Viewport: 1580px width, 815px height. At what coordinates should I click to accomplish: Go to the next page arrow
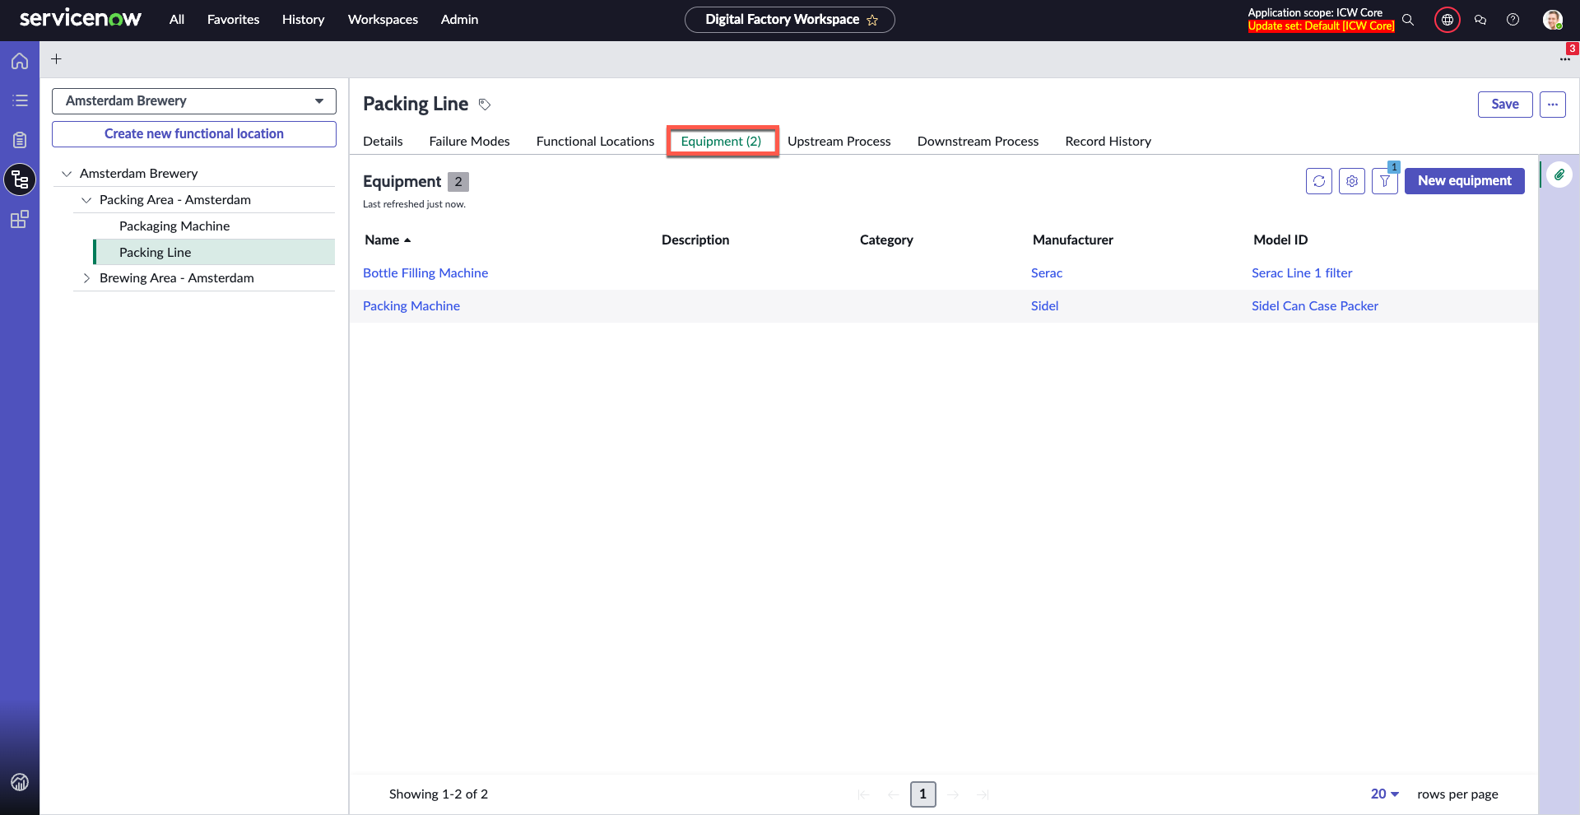click(x=953, y=794)
